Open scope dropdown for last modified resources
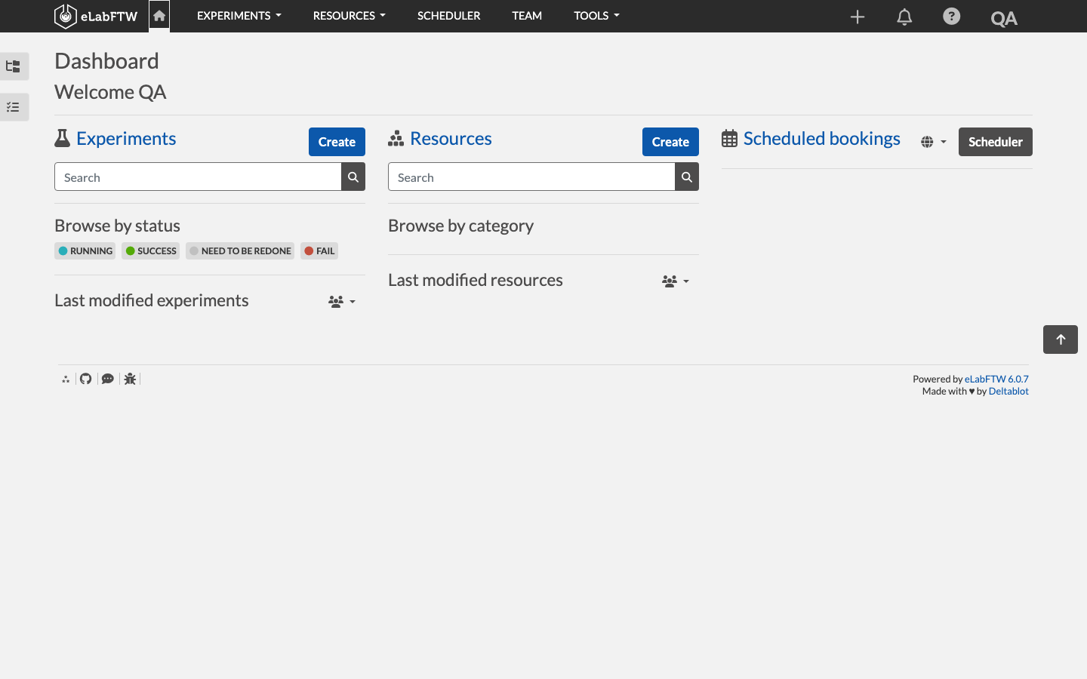The height and width of the screenshot is (679, 1087). pos(676,281)
